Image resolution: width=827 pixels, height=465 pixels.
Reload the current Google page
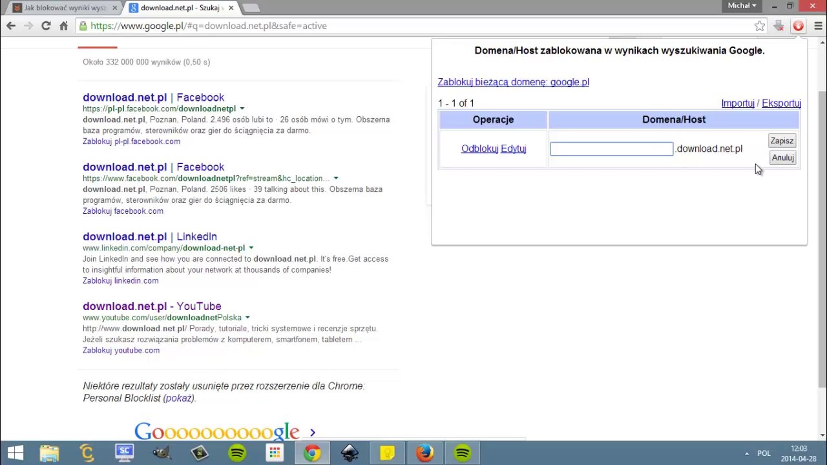click(x=46, y=26)
